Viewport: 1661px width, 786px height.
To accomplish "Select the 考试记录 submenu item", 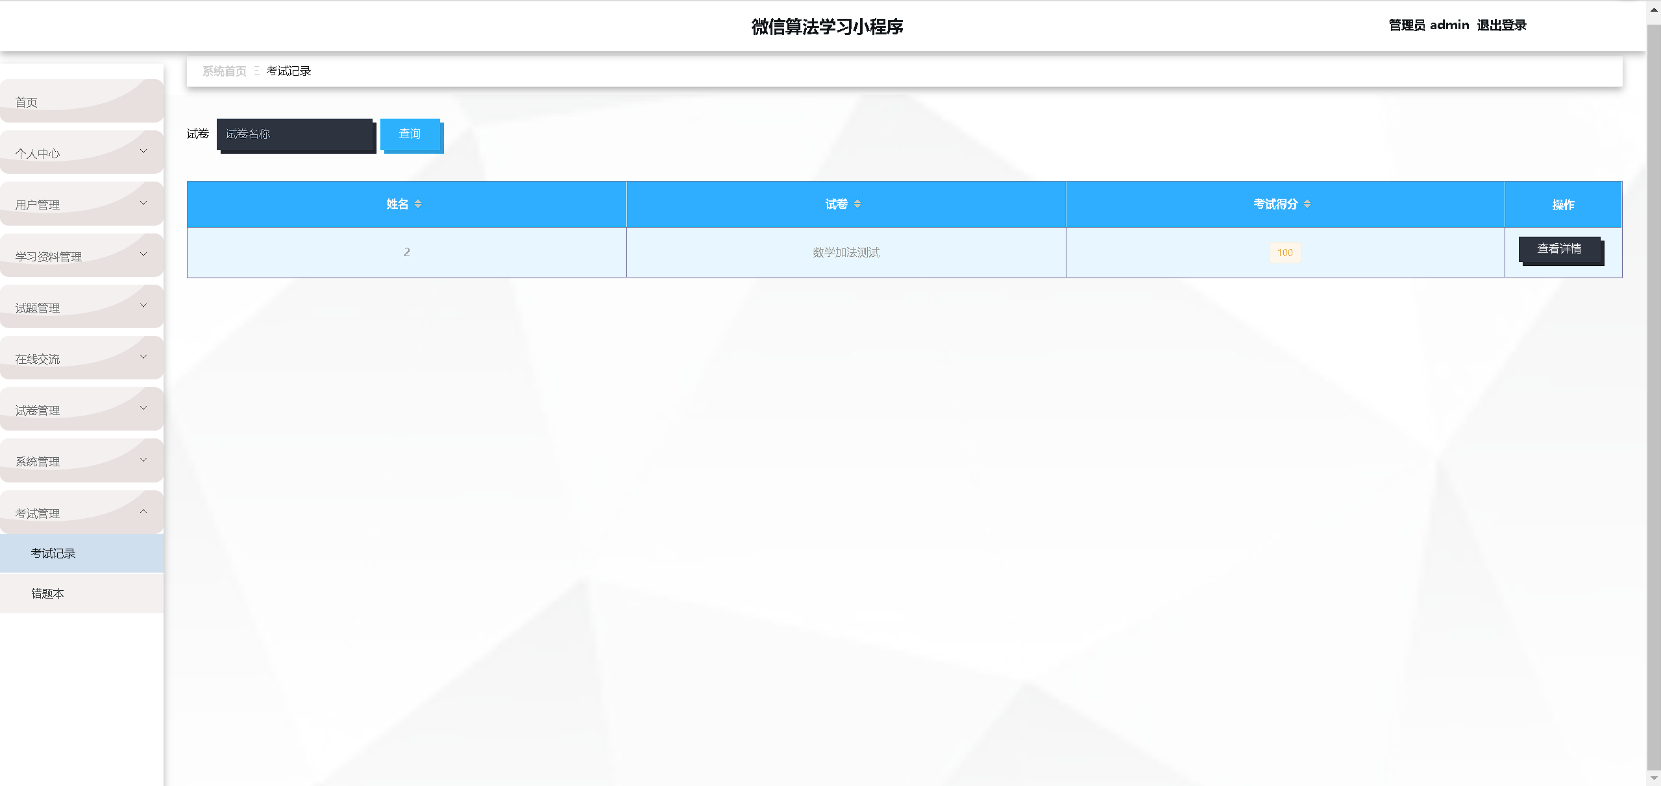I will point(82,553).
